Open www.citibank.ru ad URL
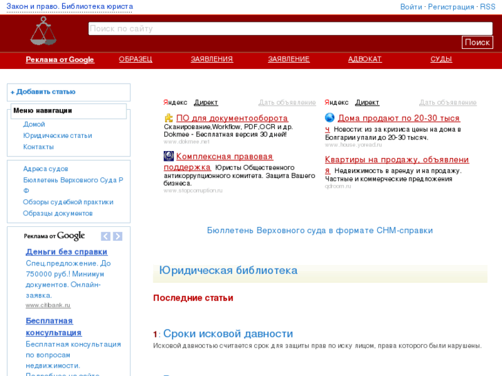 coord(48,305)
